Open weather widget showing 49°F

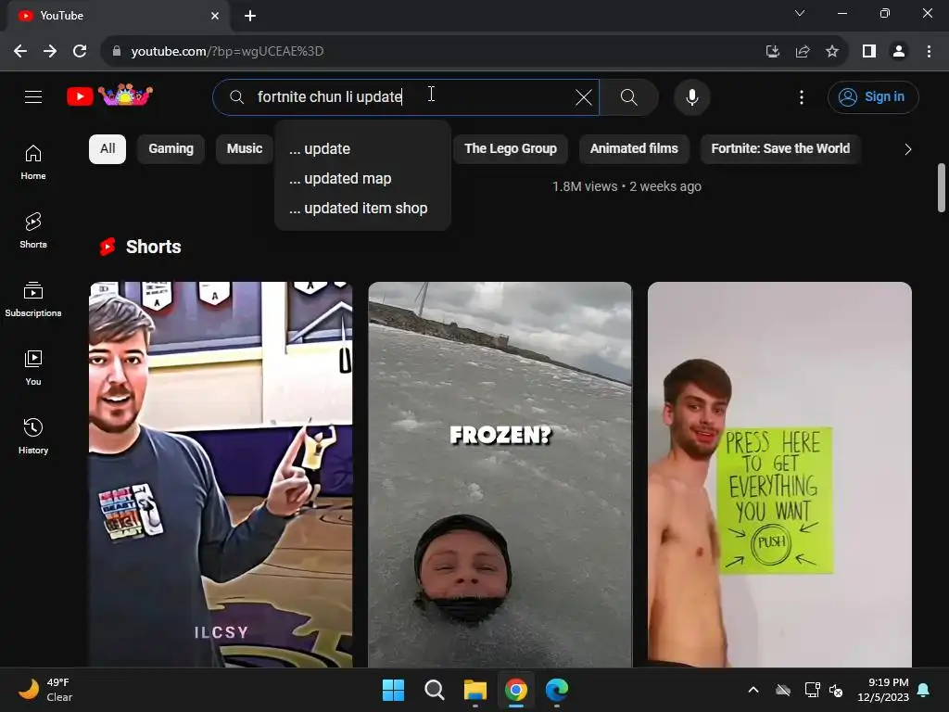(45, 690)
